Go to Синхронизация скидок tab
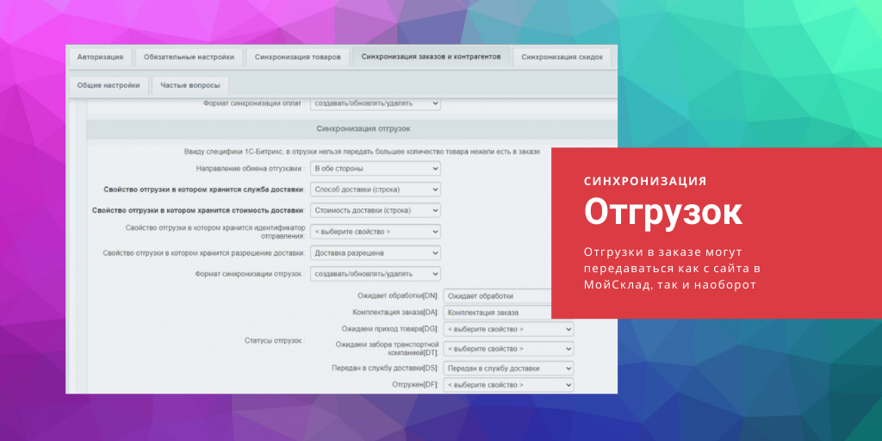The image size is (882, 441). pos(563,58)
